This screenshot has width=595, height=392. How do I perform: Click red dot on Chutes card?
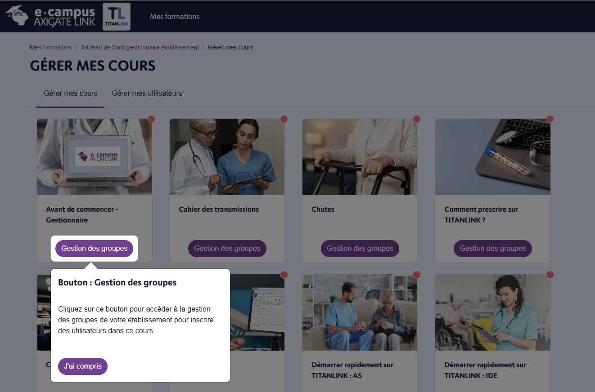point(417,119)
